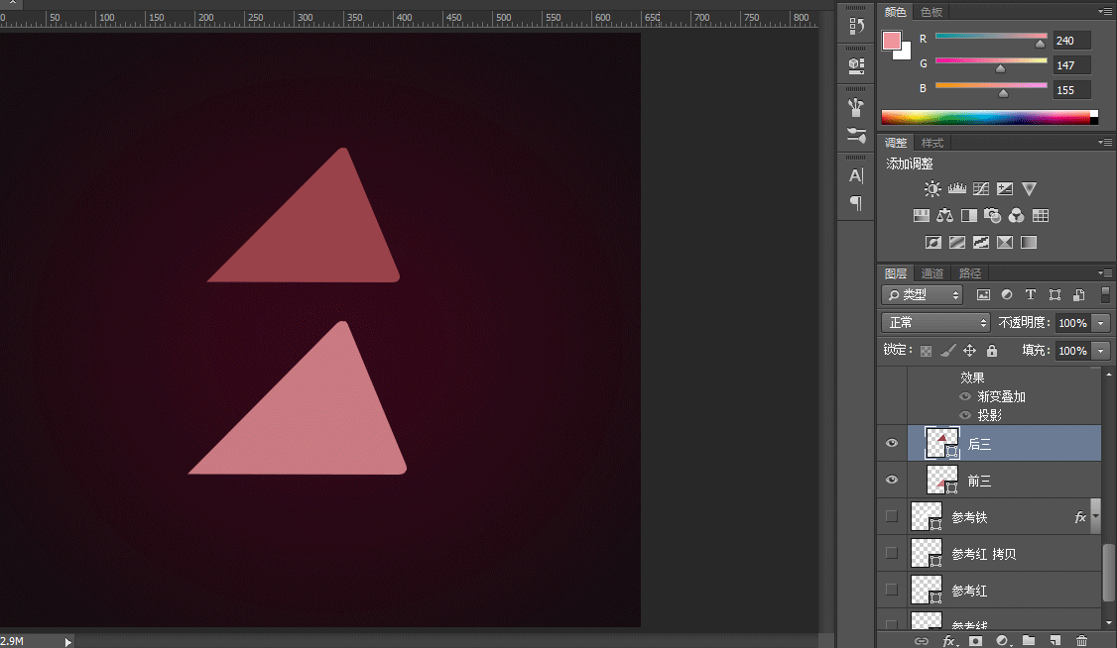Image resolution: width=1117 pixels, height=648 pixels.
Task: Toggle layer filtering switch on/off
Action: tap(1105, 294)
